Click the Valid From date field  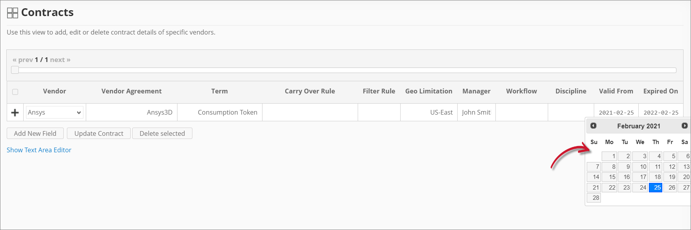[x=616, y=113]
